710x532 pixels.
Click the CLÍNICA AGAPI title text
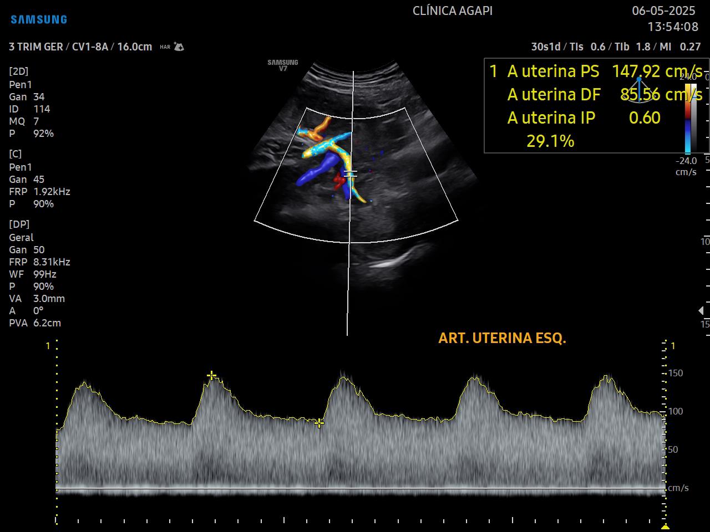click(x=453, y=11)
